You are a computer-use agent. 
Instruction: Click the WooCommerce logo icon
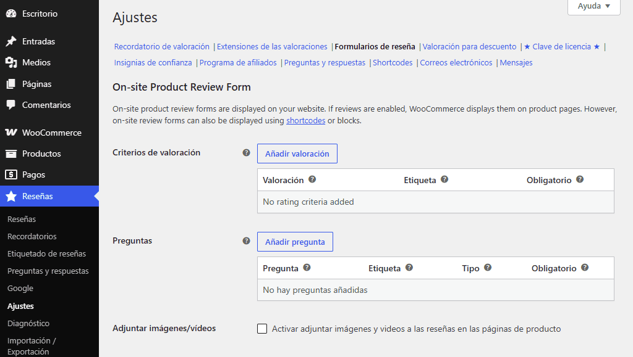click(x=11, y=133)
